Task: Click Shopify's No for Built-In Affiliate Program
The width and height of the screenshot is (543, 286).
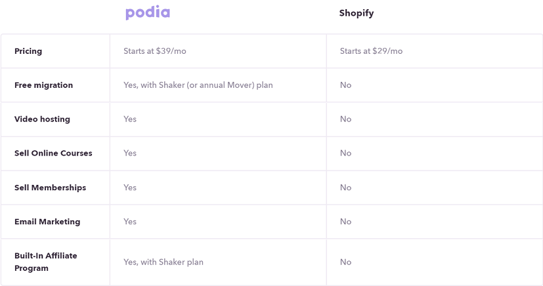Action: [x=345, y=262]
